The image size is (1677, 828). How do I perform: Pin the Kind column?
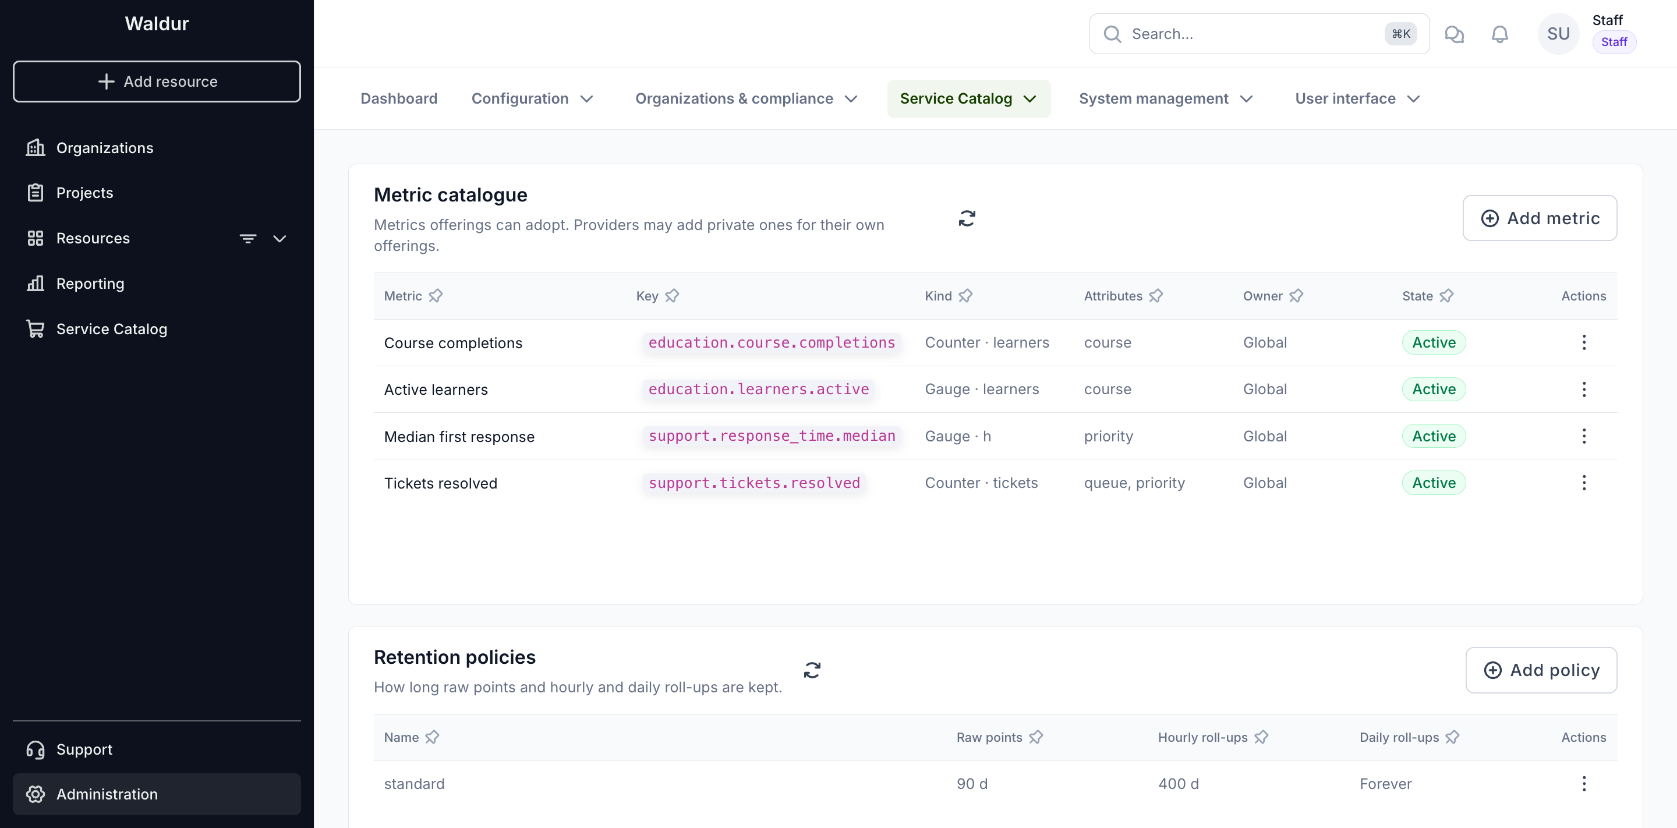[x=965, y=296]
